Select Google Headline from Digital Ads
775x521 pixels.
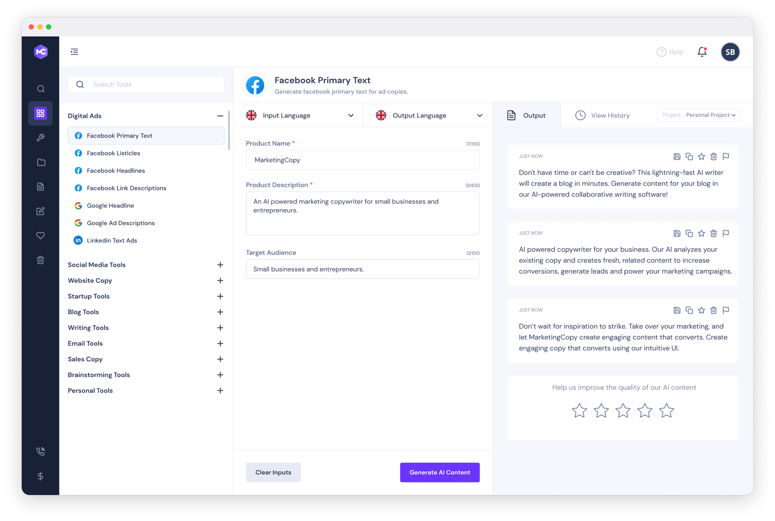click(110, 205)
